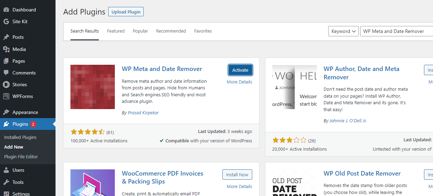
Task: Switch to the Favorites tab
Action: (x=203, y=31)
